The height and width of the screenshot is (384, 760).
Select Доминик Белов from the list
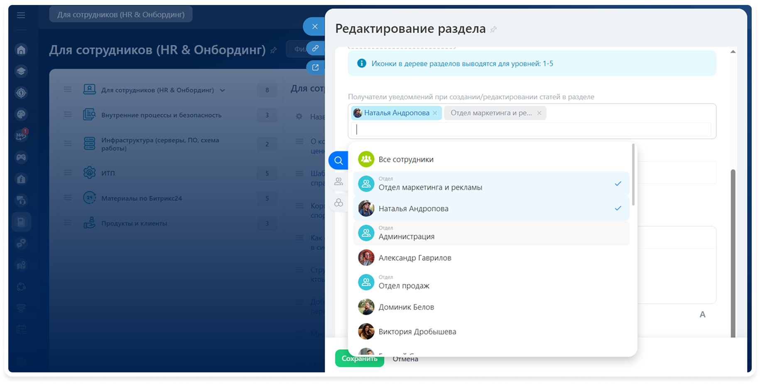point(491,307)
